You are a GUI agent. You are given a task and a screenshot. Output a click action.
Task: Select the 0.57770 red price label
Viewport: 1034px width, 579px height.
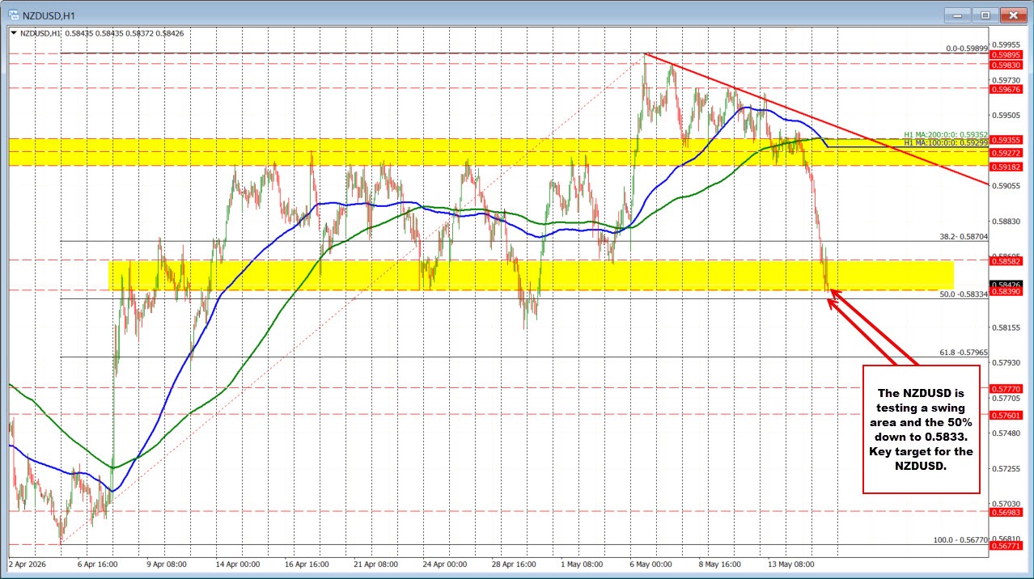1008,388
